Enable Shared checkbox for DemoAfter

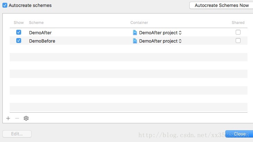[x=238, y=32]
